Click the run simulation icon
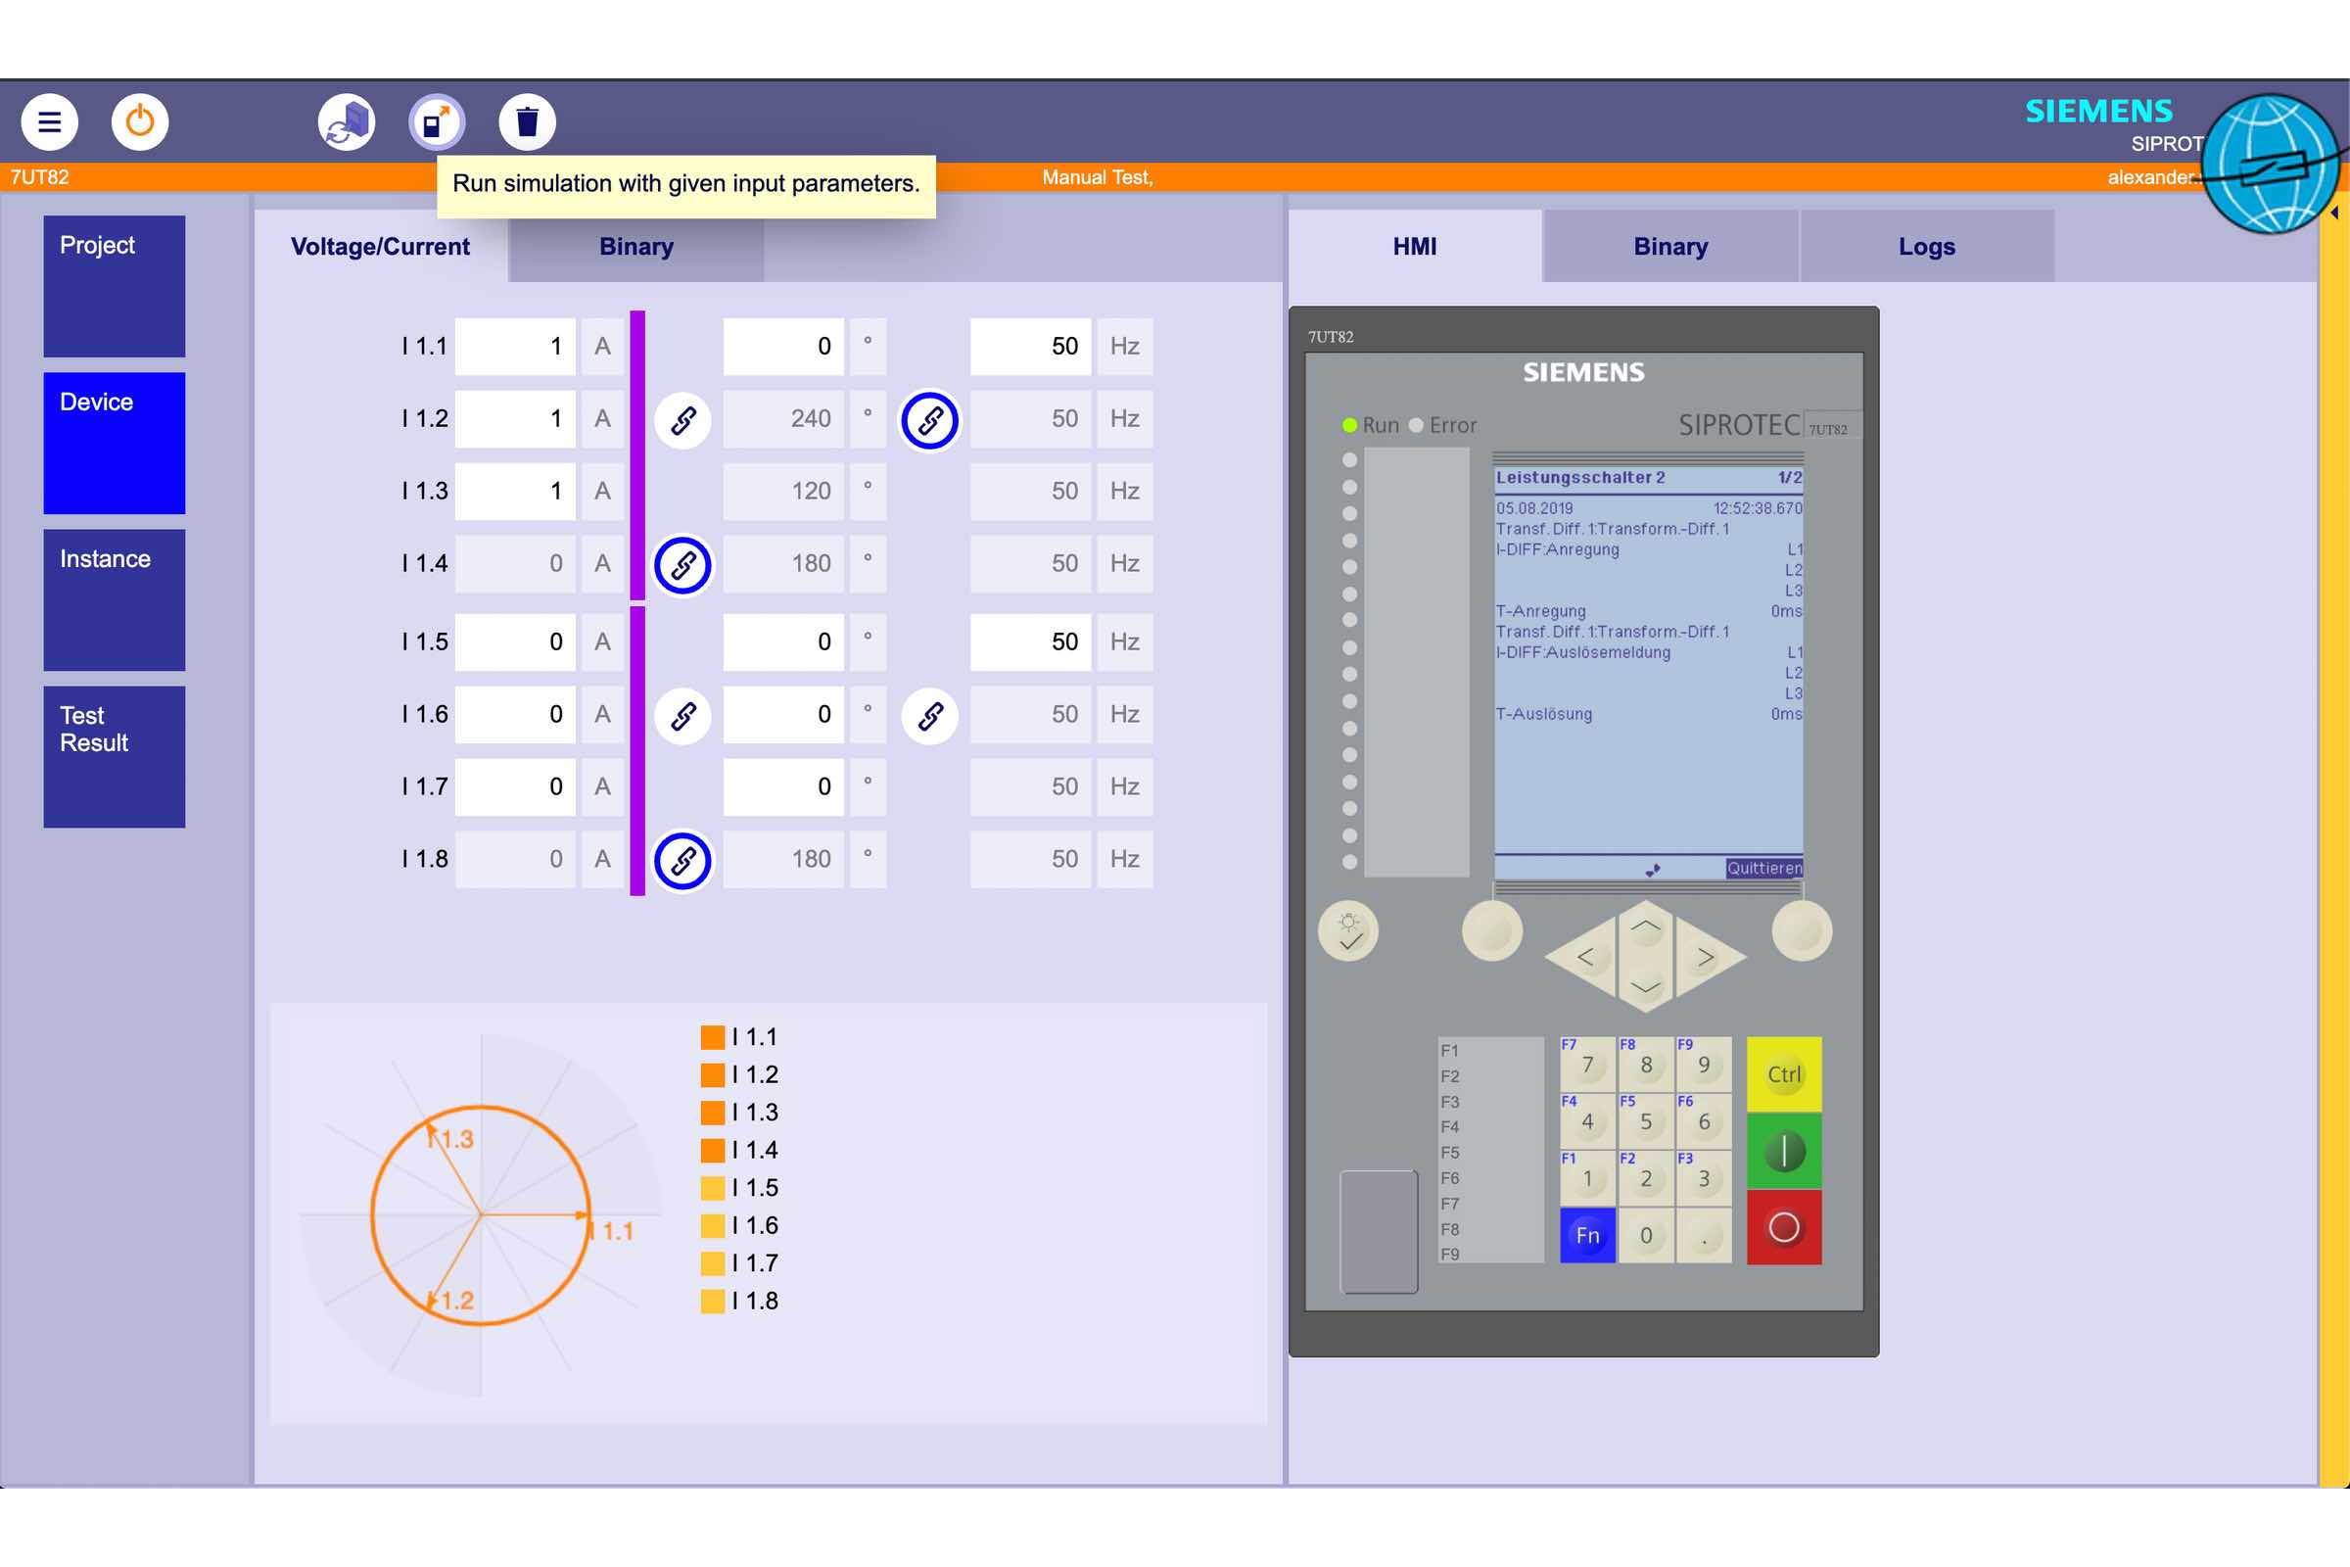This screenshot has height=1567, width=2350. 437,121
